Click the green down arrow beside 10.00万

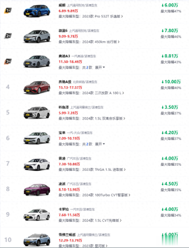coord(162,82)
